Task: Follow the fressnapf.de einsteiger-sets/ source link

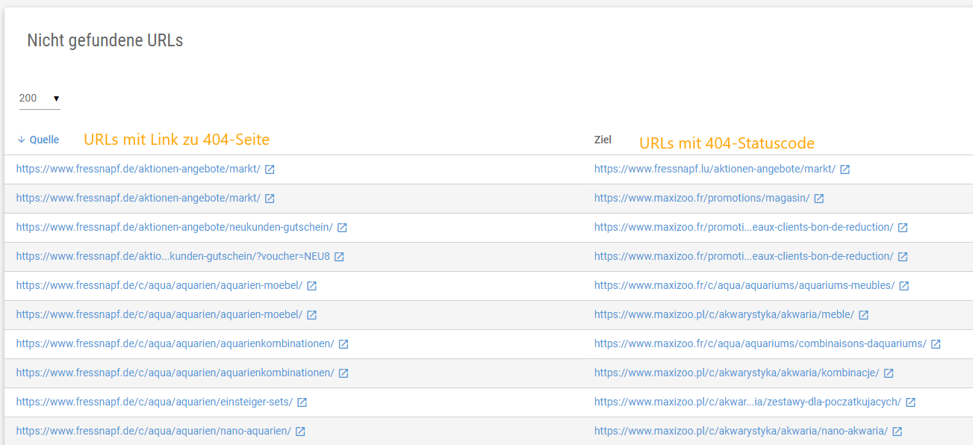Action: point(155,402)
